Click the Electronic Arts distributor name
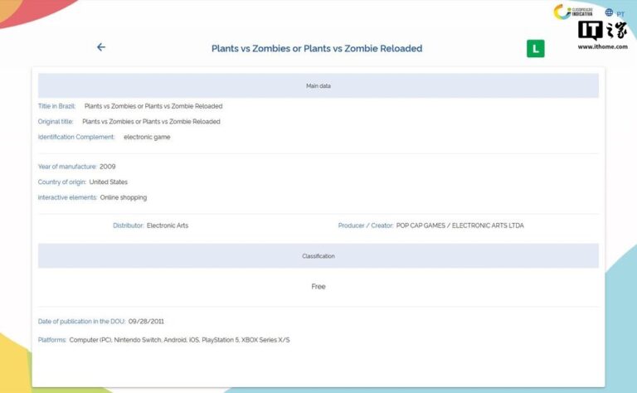637x393 pixels. click(x=168, y=226)
